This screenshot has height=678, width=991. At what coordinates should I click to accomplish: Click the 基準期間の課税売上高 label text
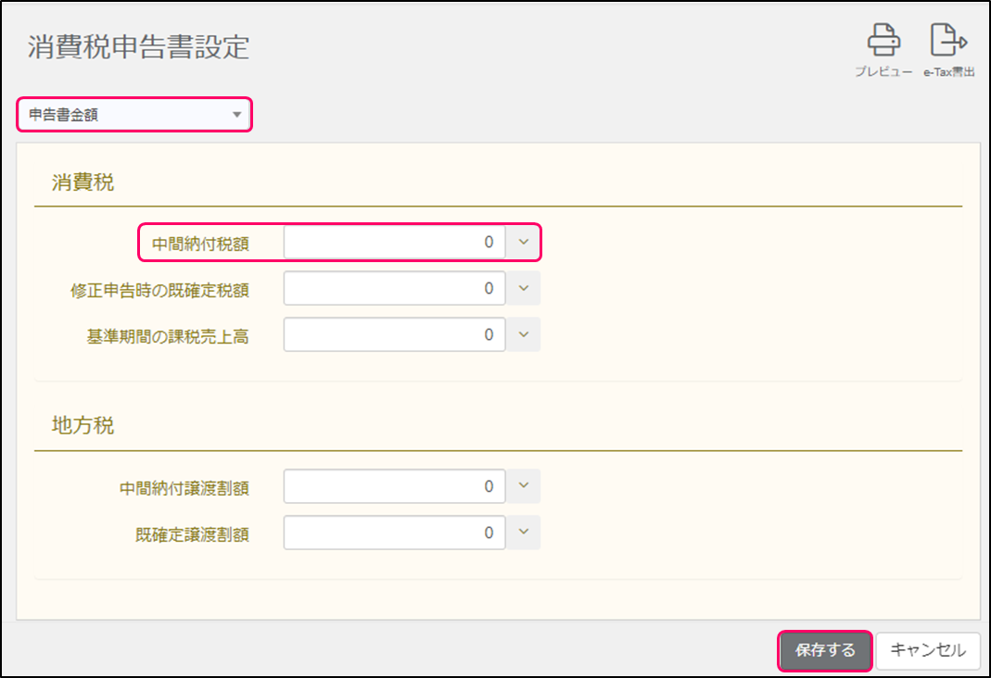(168, 336)
